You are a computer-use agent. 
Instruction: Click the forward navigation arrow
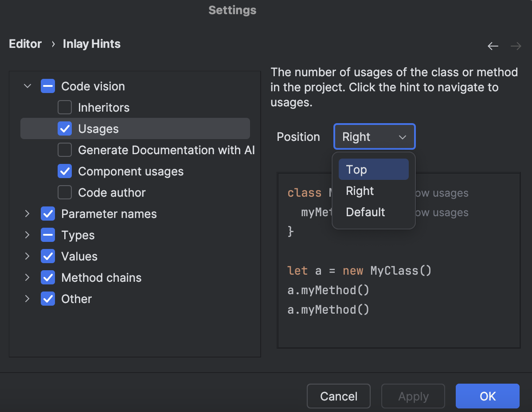516,46
